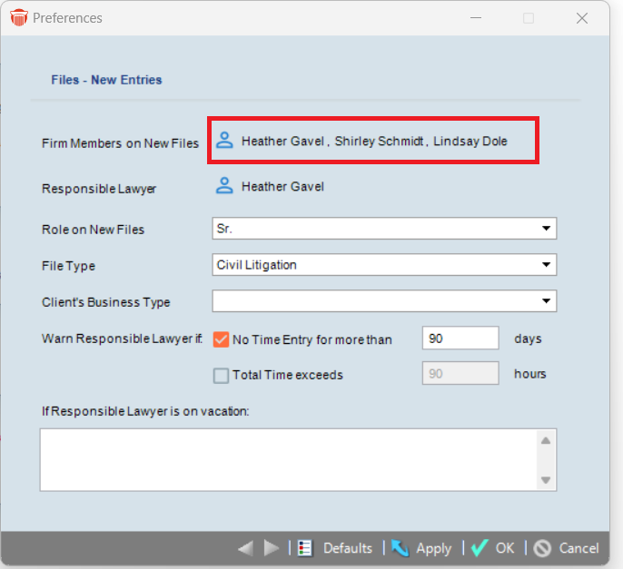The width and height of the screenshot is (623, 569).
Task: Click the Defaults list icon
Action: point(305,548)
